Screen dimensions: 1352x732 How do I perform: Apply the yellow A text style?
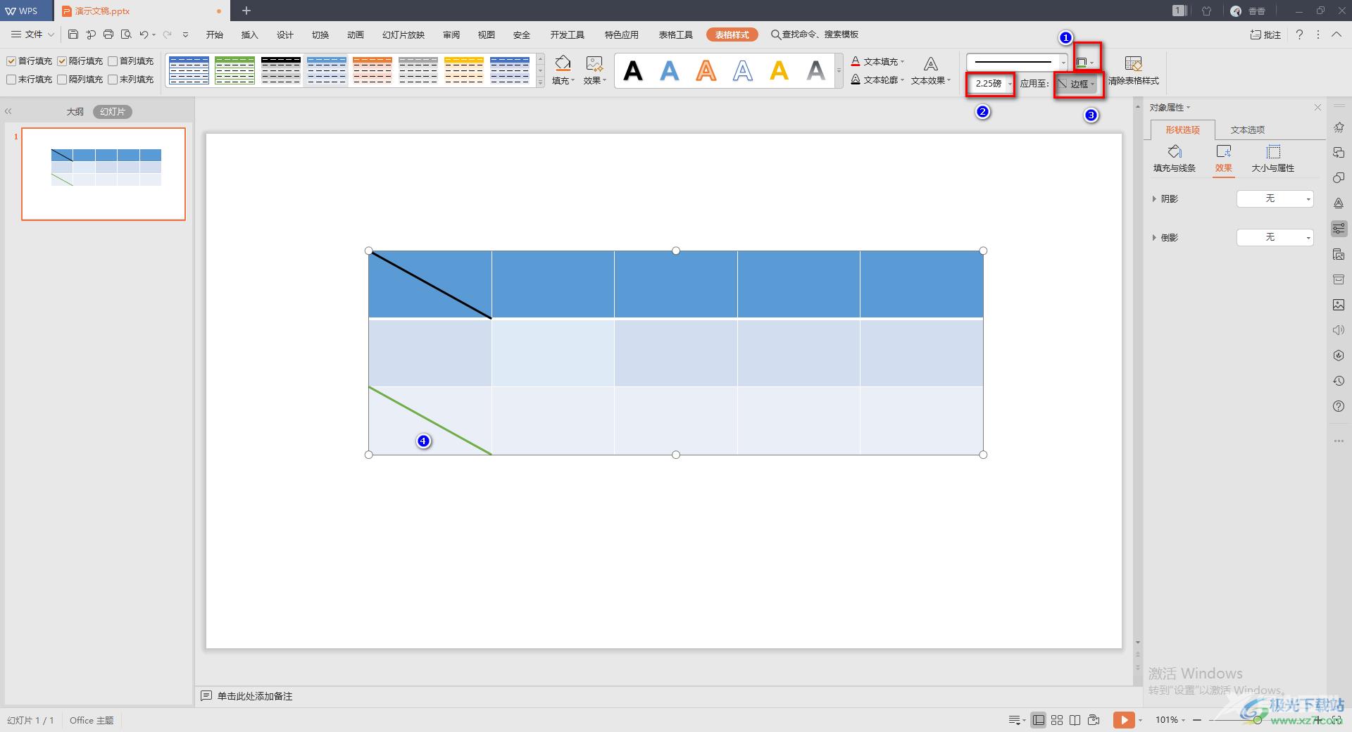pyautogui.click(x=780, y=70)
